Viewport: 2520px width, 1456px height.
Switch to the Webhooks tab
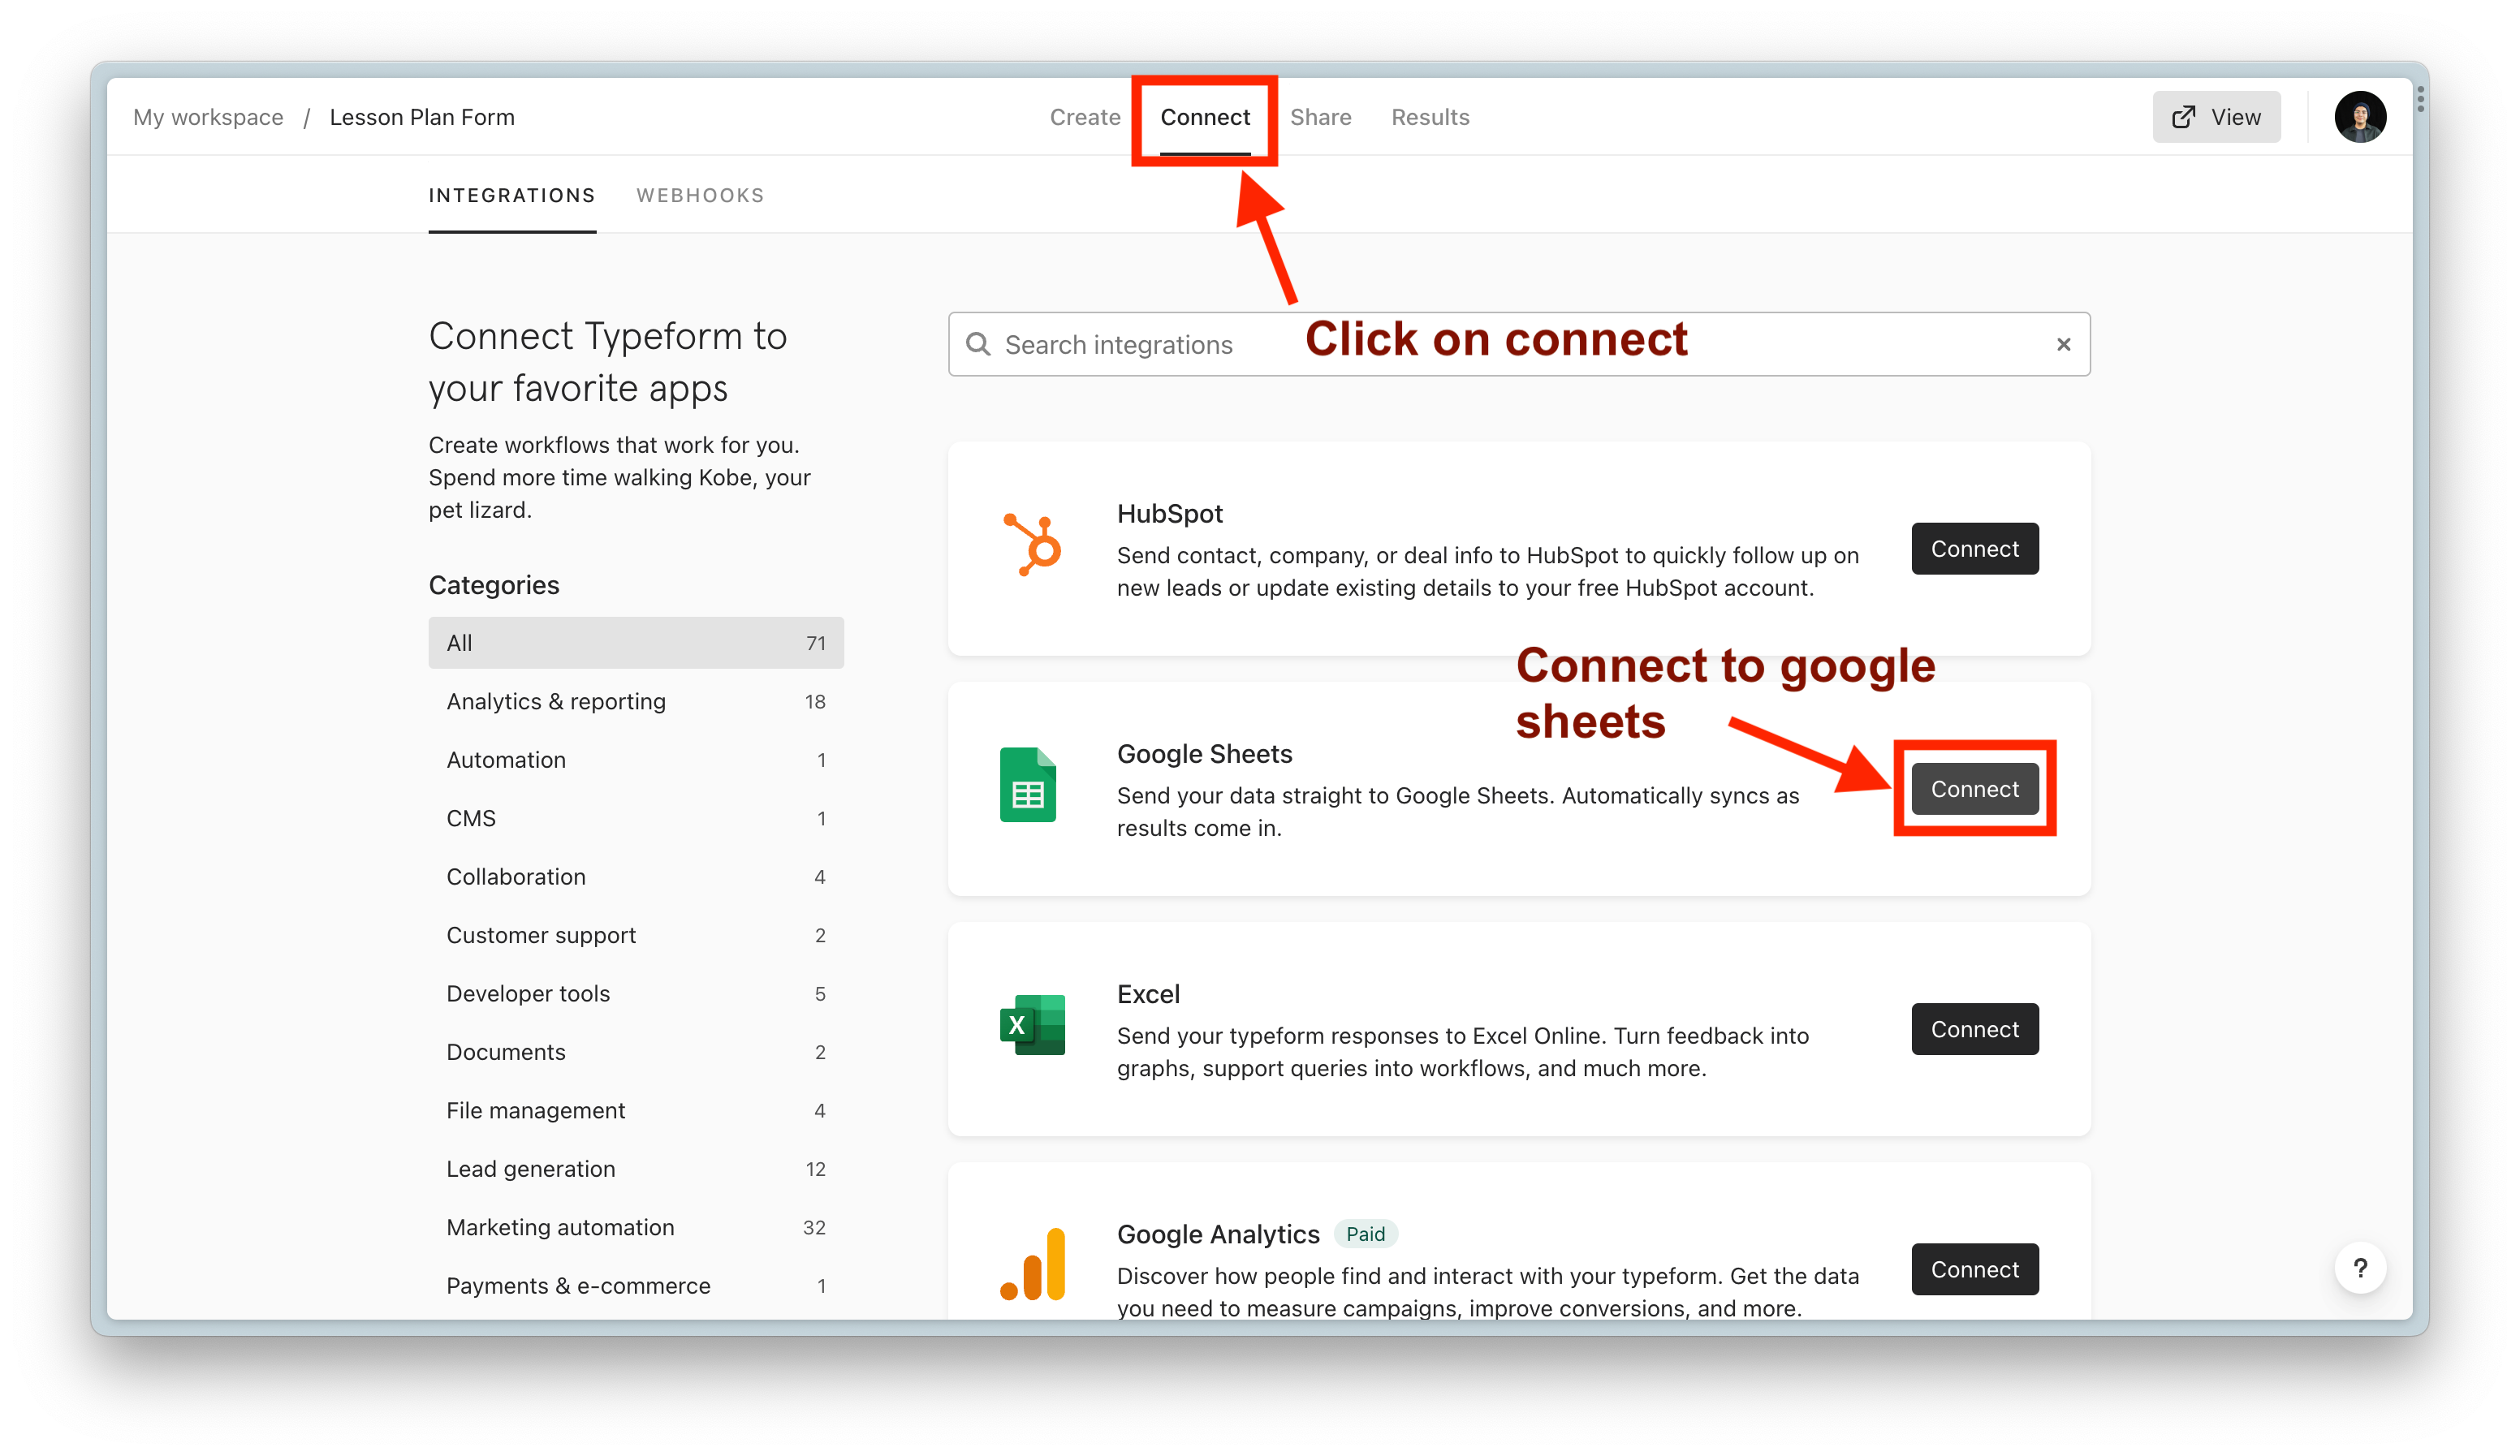pos(700,194)
